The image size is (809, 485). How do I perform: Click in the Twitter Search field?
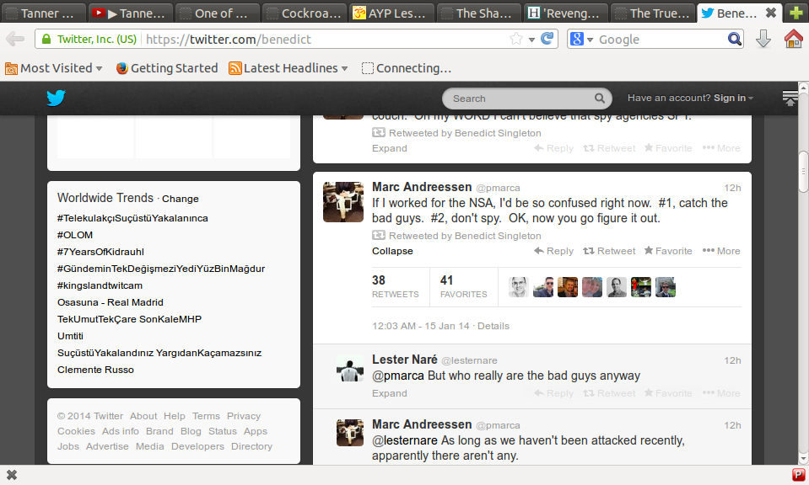526,98
